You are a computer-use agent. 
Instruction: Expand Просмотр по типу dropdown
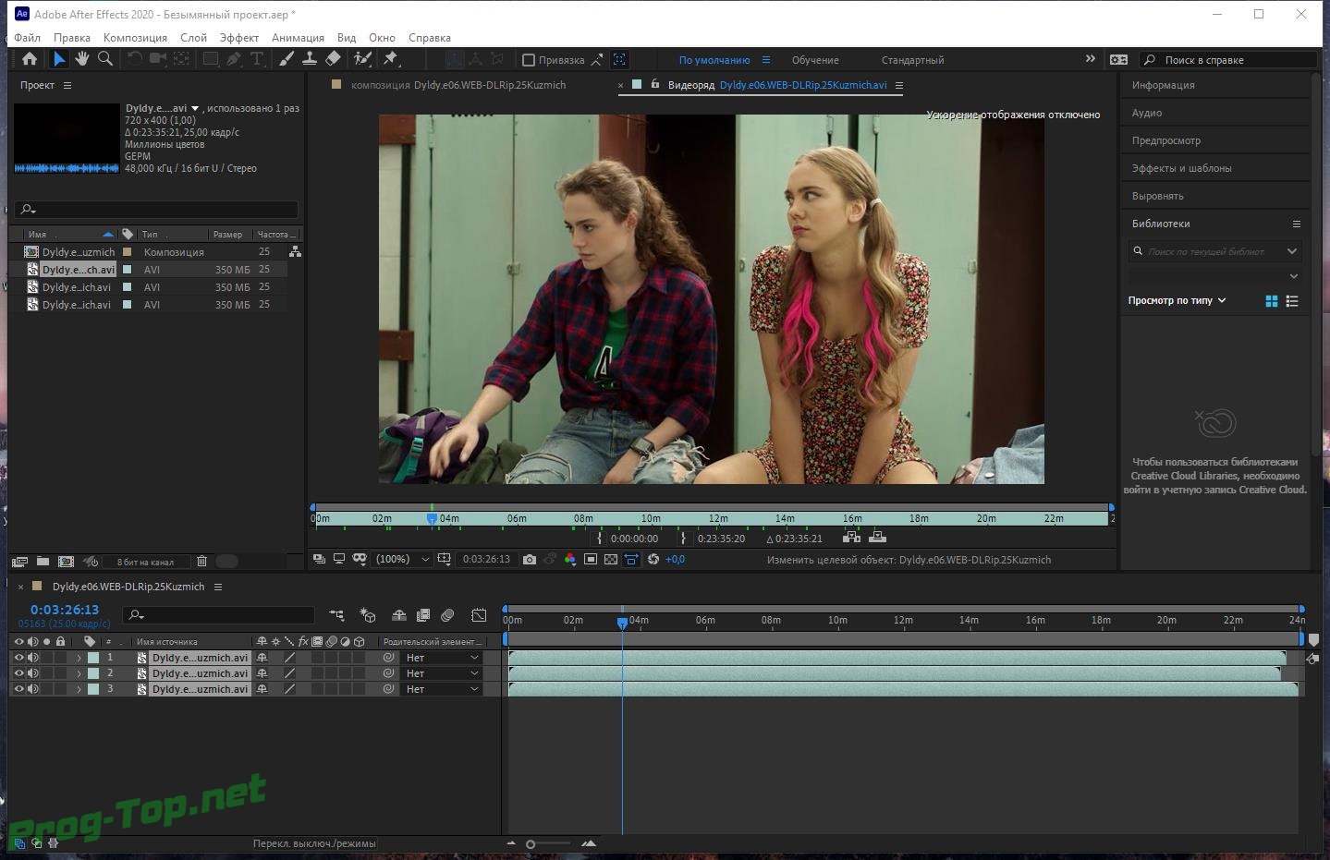coord(1177,300)
